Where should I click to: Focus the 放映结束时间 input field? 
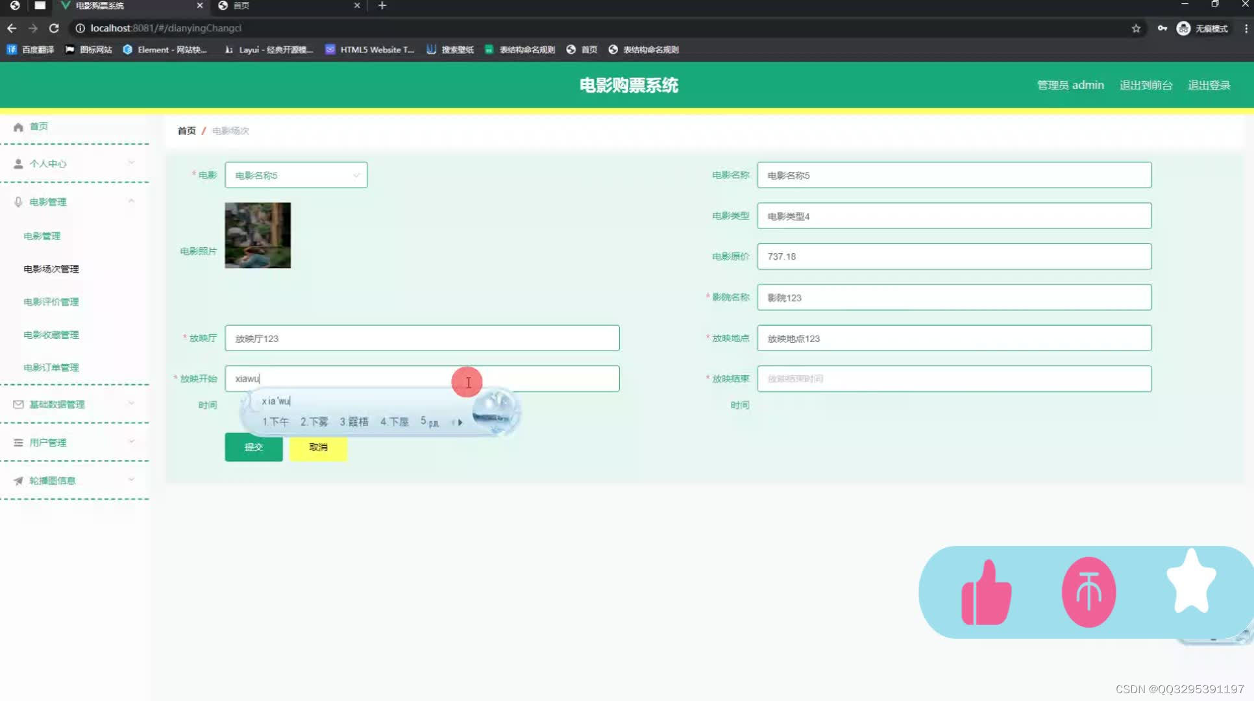954,378
